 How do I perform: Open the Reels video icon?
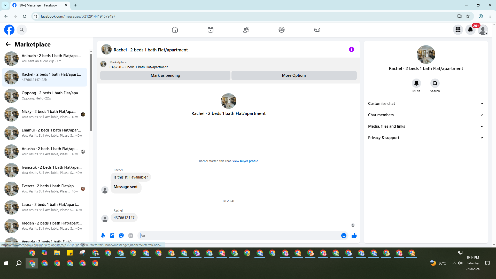(x=211, y=30)
